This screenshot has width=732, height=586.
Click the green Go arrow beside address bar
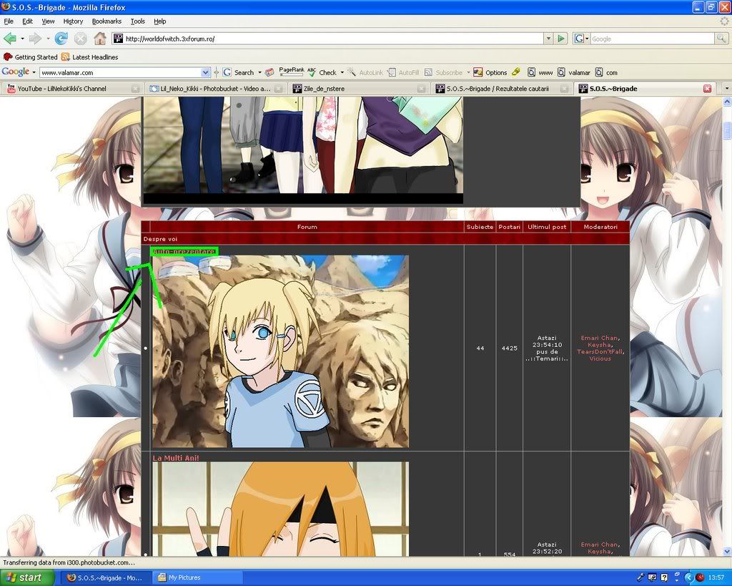[561, 39]
